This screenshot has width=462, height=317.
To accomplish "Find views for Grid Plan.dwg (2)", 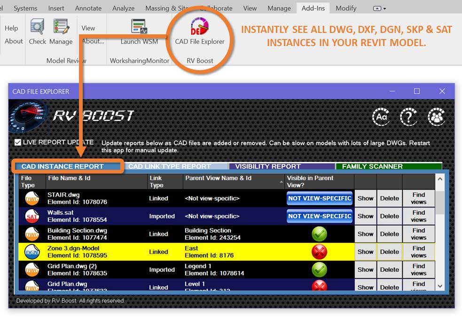I will 419,270.
